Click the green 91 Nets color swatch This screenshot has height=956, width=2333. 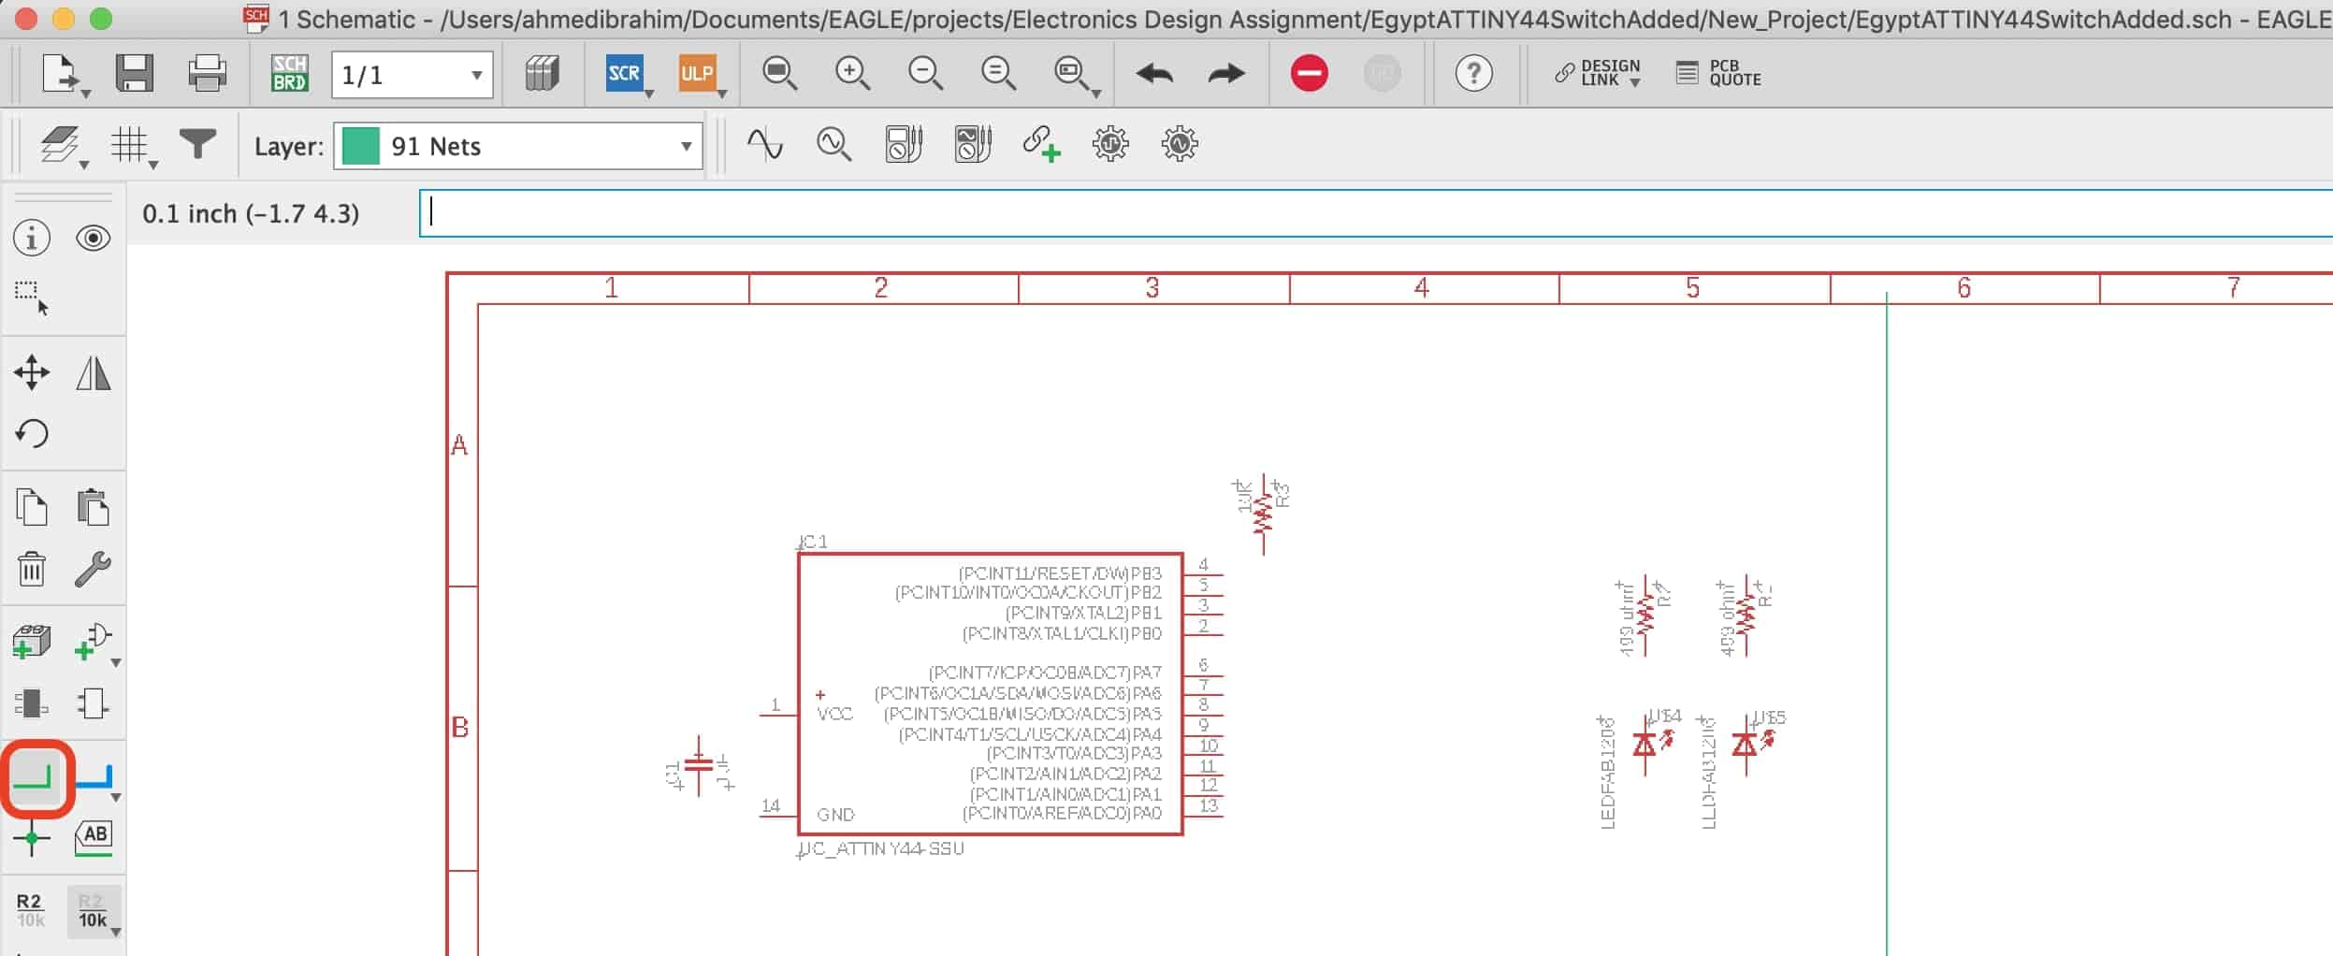tap(361, 146)
